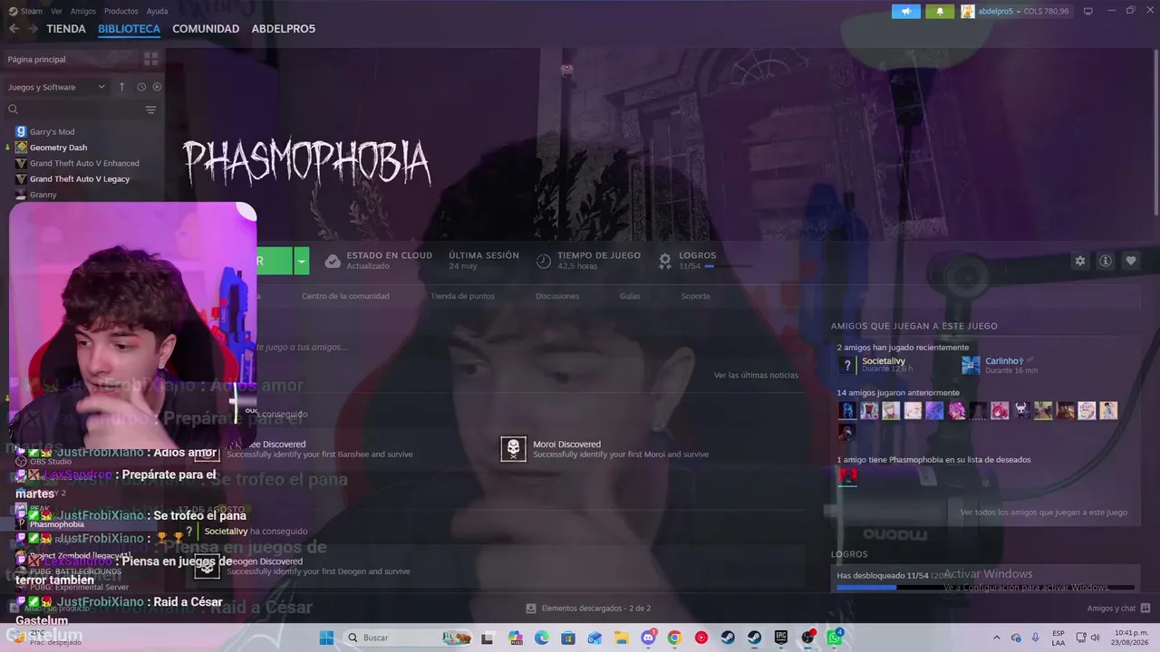This screenshot has height=652, width=1160.
Task: Open Discord from the taskbar
Action: 648,638
